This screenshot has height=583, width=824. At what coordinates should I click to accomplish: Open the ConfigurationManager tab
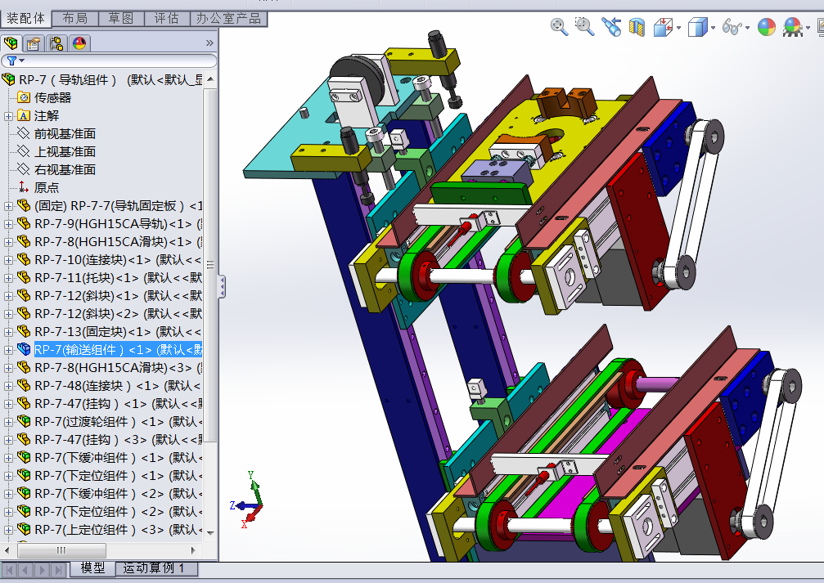pyautogui.click(x=56, y=43)
